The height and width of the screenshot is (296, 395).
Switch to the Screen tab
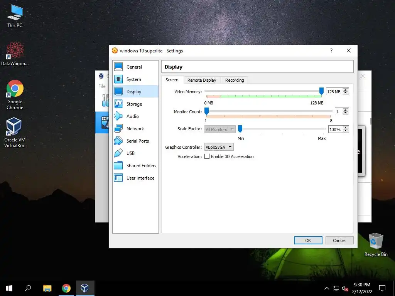[x=172, y=80]
